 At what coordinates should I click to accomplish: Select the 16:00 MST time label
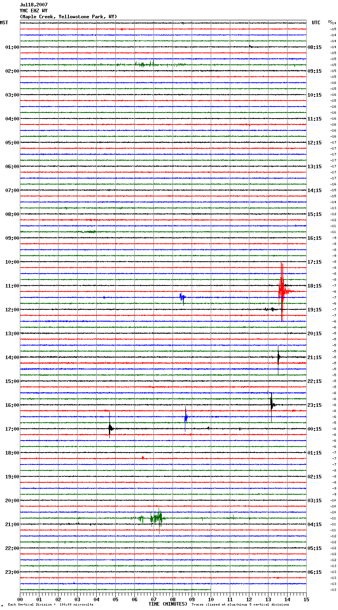[x=12, y=405]
